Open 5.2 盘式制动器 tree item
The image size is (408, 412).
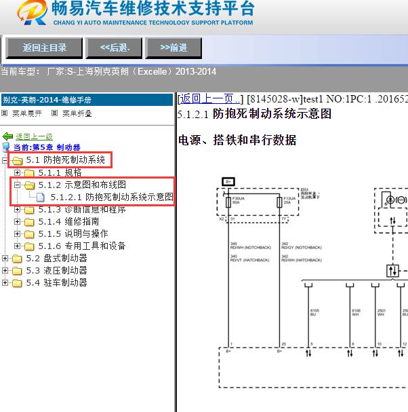point(56,258)
